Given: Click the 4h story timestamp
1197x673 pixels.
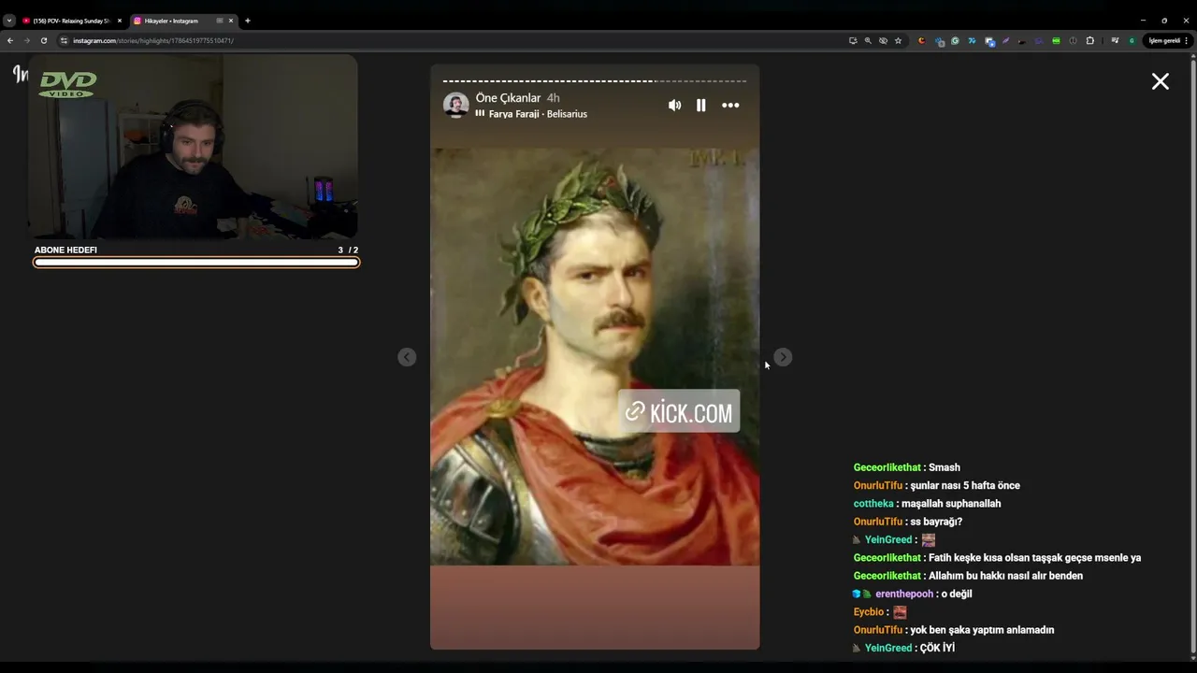Looking at the screenshot, I should (x=554, y=98).
